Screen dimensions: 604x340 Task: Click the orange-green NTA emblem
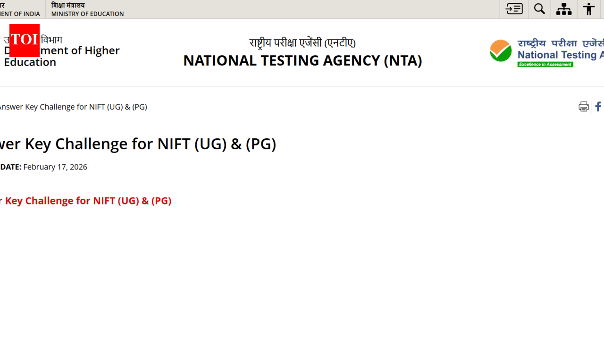(501, 50)
